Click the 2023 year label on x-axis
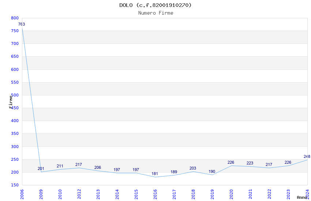 click(288, 194)
